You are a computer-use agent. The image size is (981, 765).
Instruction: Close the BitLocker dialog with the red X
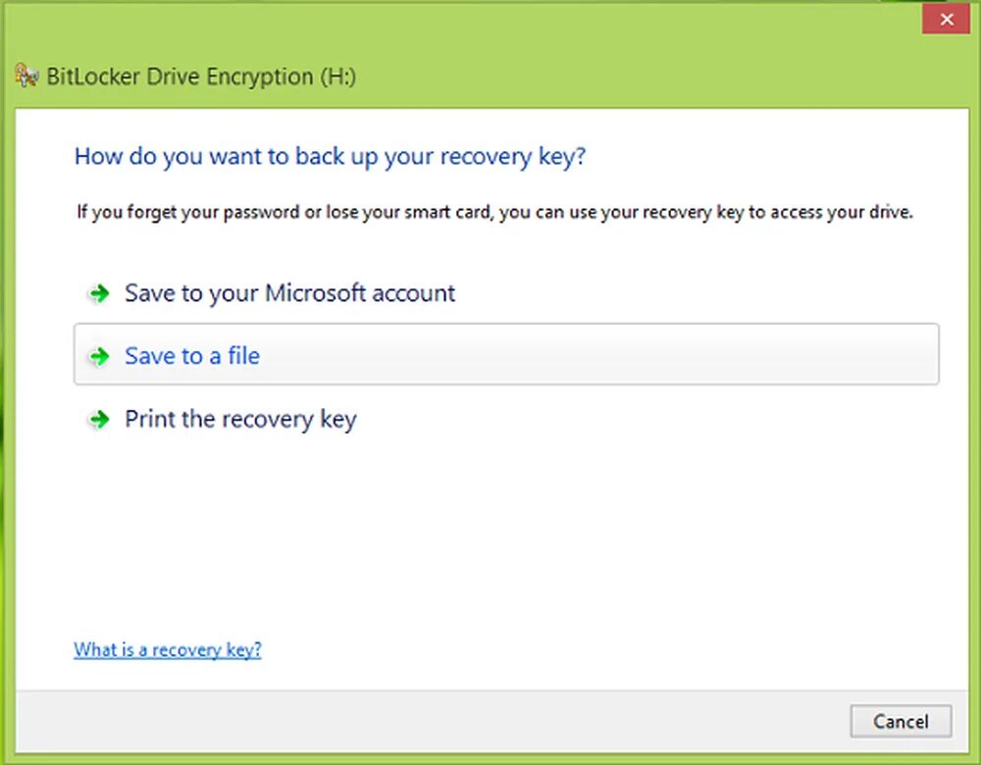coord(946,19)
